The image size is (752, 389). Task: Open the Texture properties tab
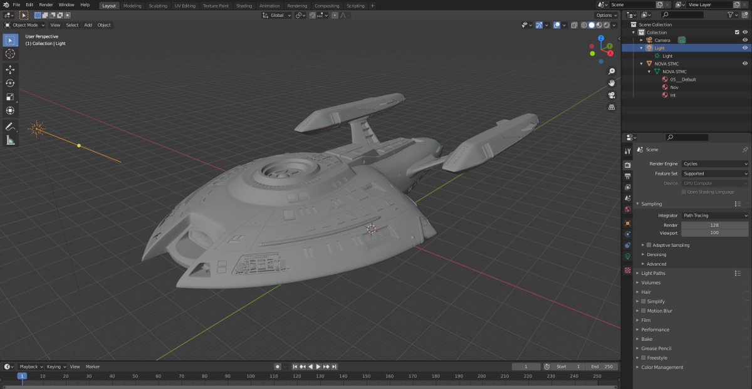(x=627, y=270)
